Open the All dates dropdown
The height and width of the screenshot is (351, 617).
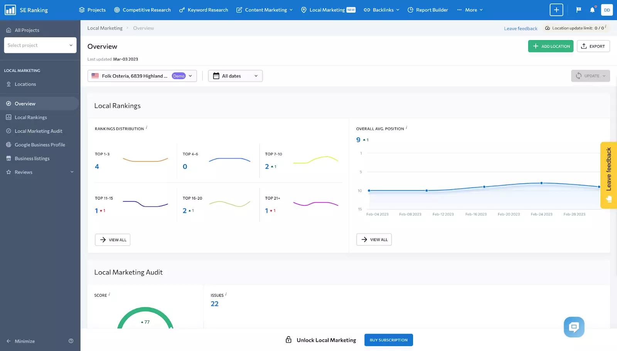235,76
